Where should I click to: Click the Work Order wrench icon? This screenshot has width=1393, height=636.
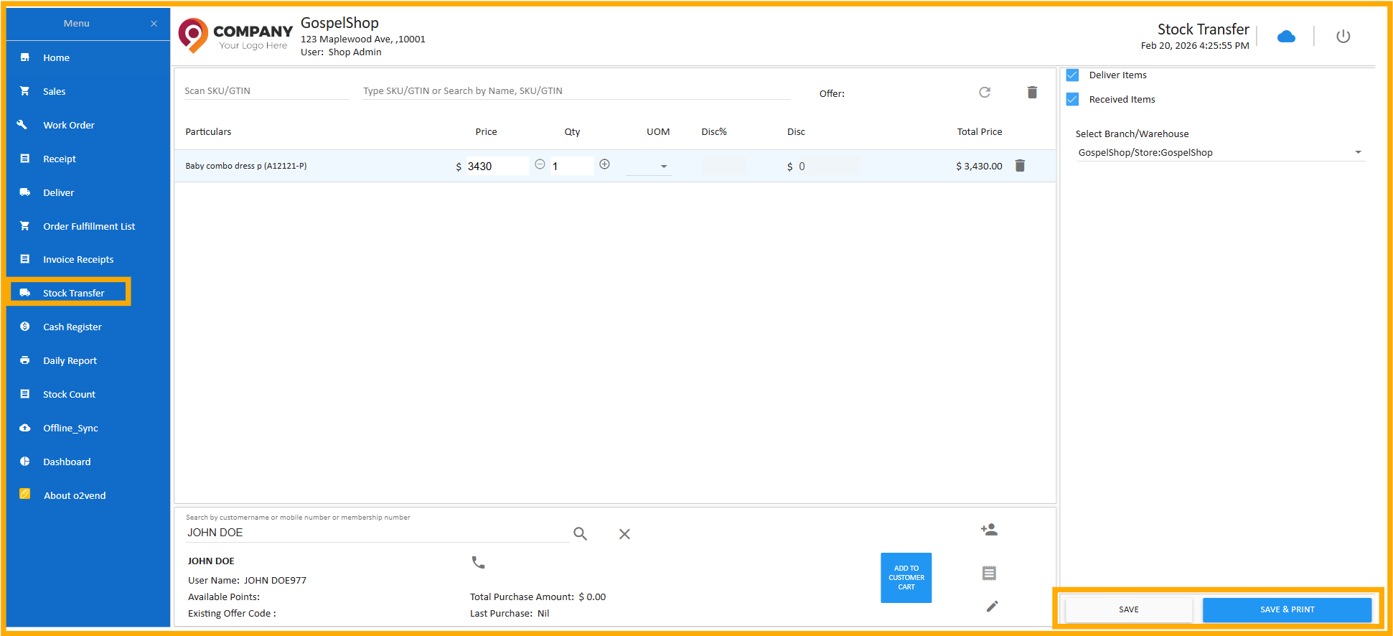22,124
